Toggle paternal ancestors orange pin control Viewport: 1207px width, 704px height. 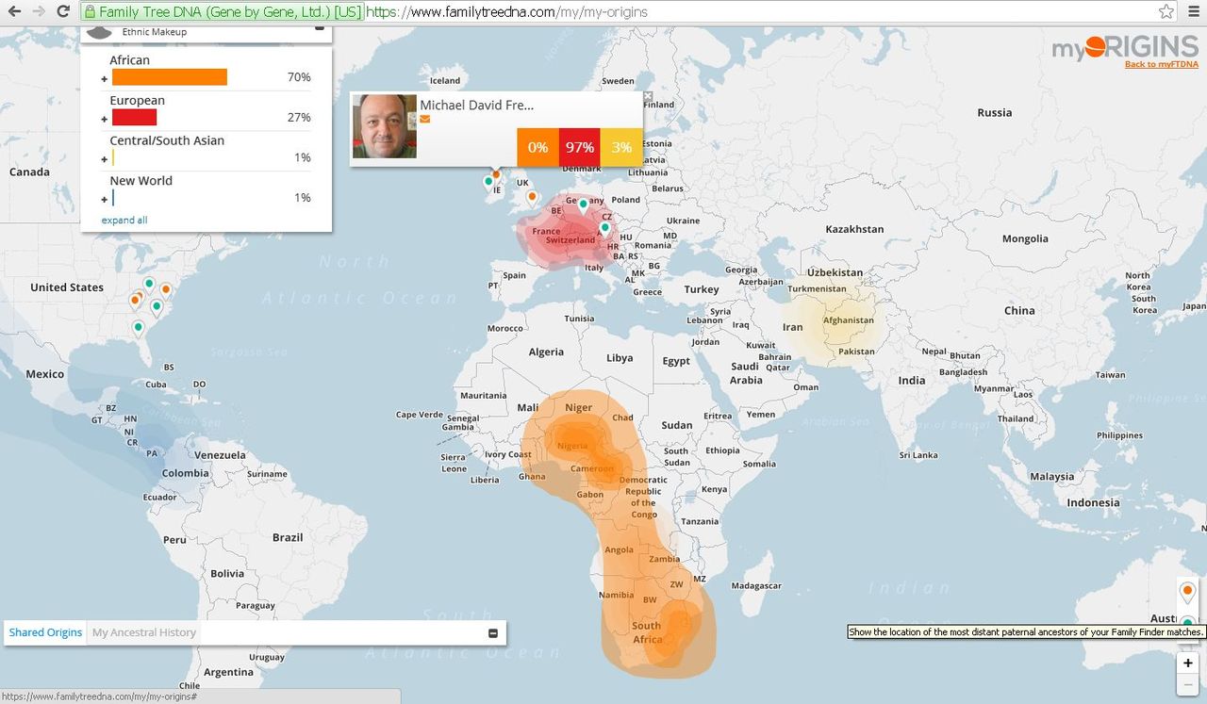pos(1187,593)
